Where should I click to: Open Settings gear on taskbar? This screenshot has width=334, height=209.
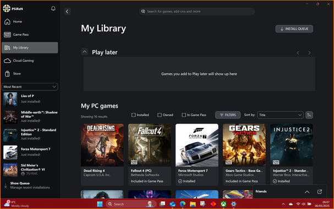click(233, 204)
